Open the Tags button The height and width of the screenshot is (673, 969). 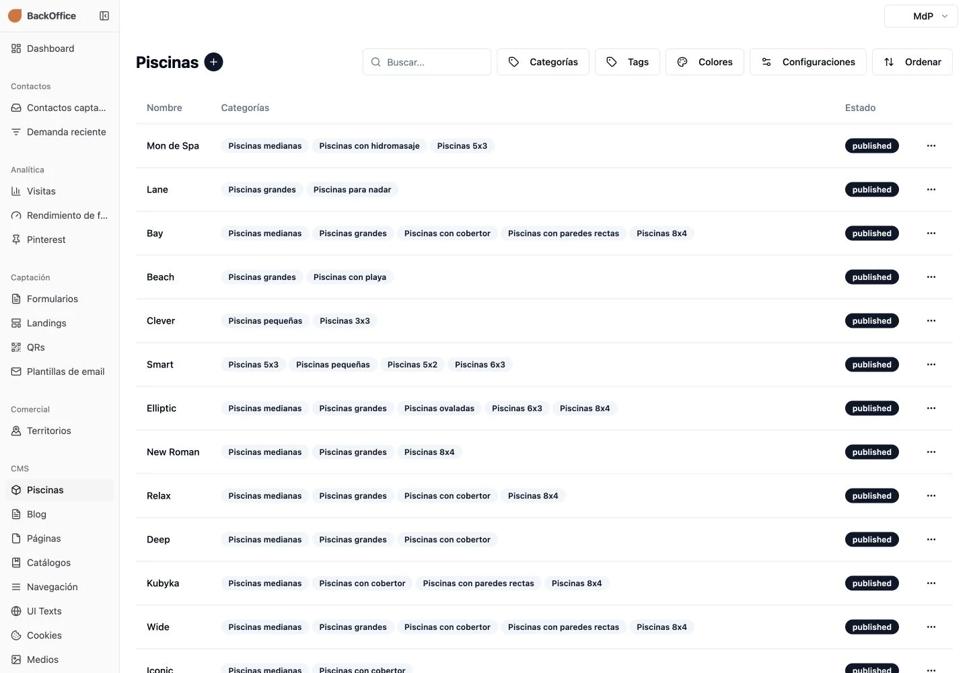[x=627, y=62]
